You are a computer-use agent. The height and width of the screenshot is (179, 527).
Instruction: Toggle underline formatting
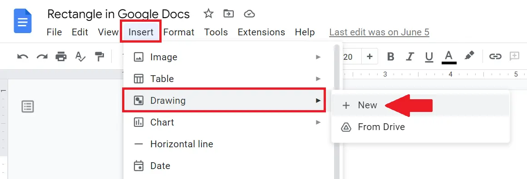[429, 57]
